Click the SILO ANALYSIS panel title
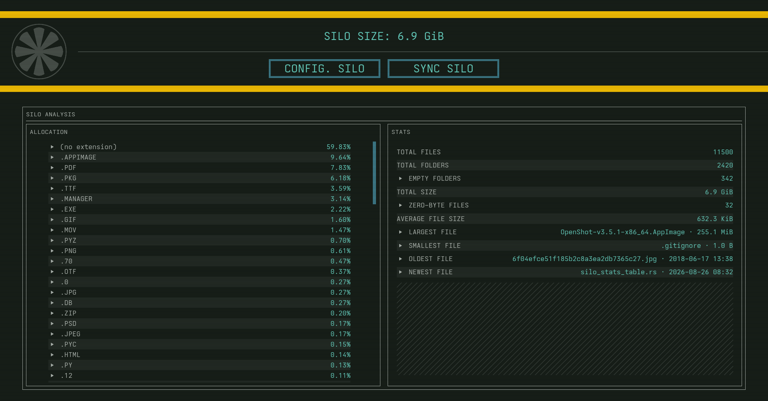The height and width of the screenshot is (401, 768). coord(51,114)
